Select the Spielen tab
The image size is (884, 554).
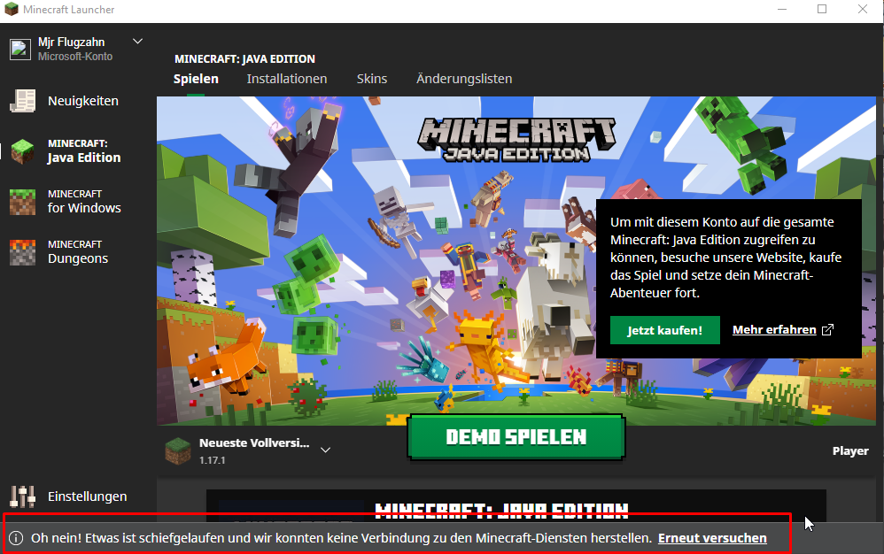coord(196,79)
